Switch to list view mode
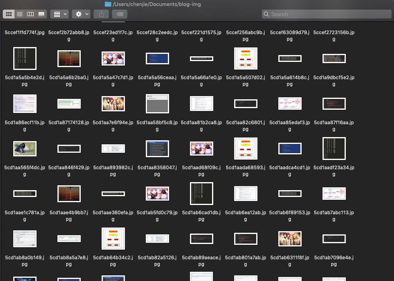 [20, 14]
